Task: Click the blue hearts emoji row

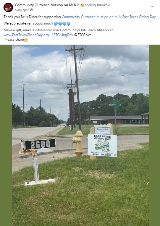Action: (62, 24)
